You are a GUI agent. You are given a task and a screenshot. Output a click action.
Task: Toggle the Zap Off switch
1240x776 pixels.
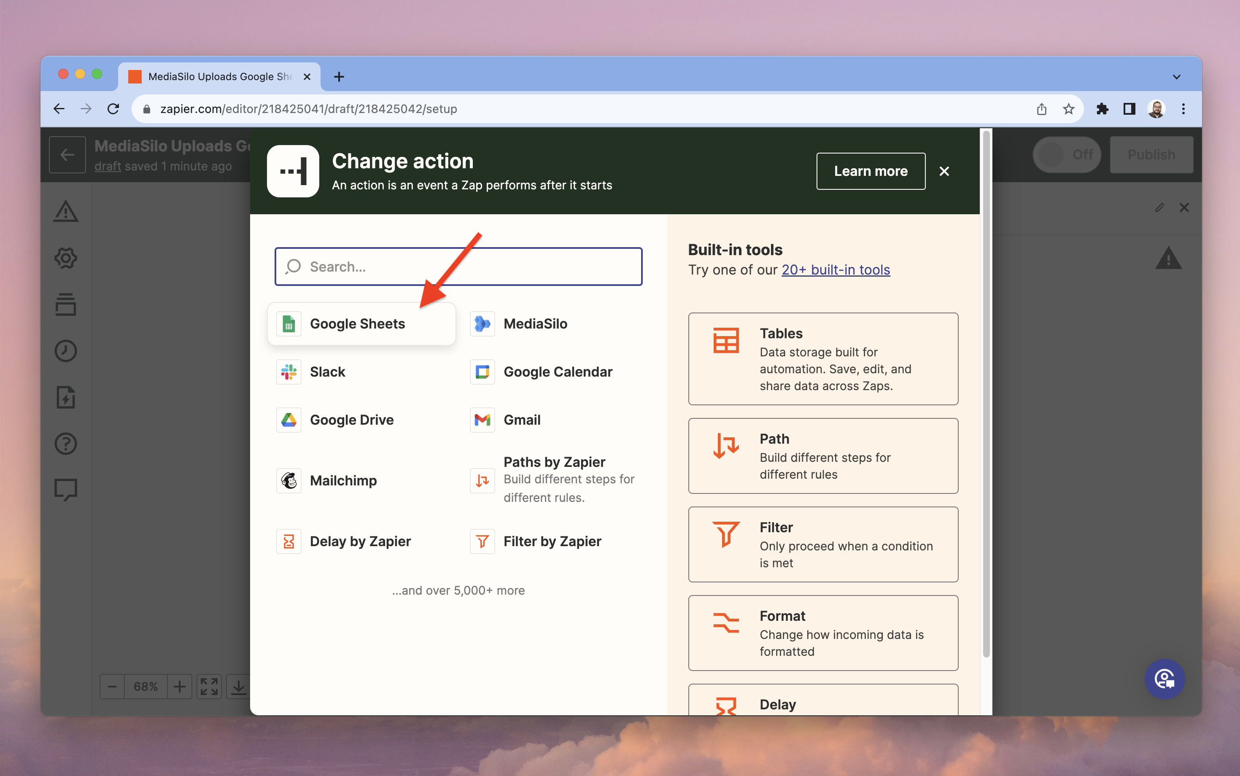pos(1067,154)
